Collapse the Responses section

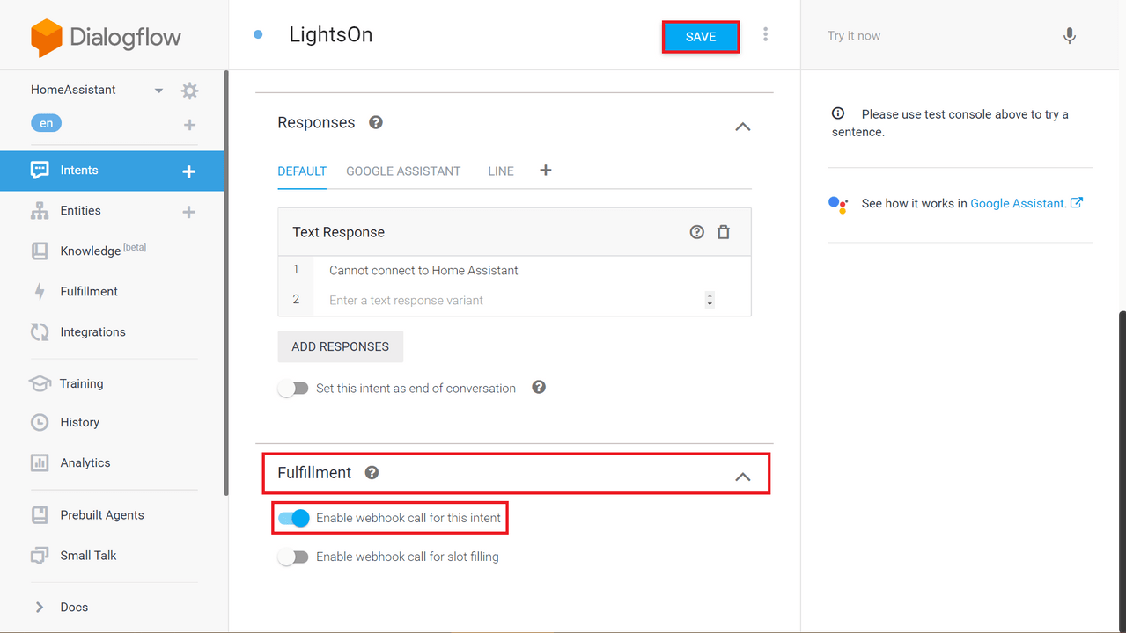tap(743, 127)
